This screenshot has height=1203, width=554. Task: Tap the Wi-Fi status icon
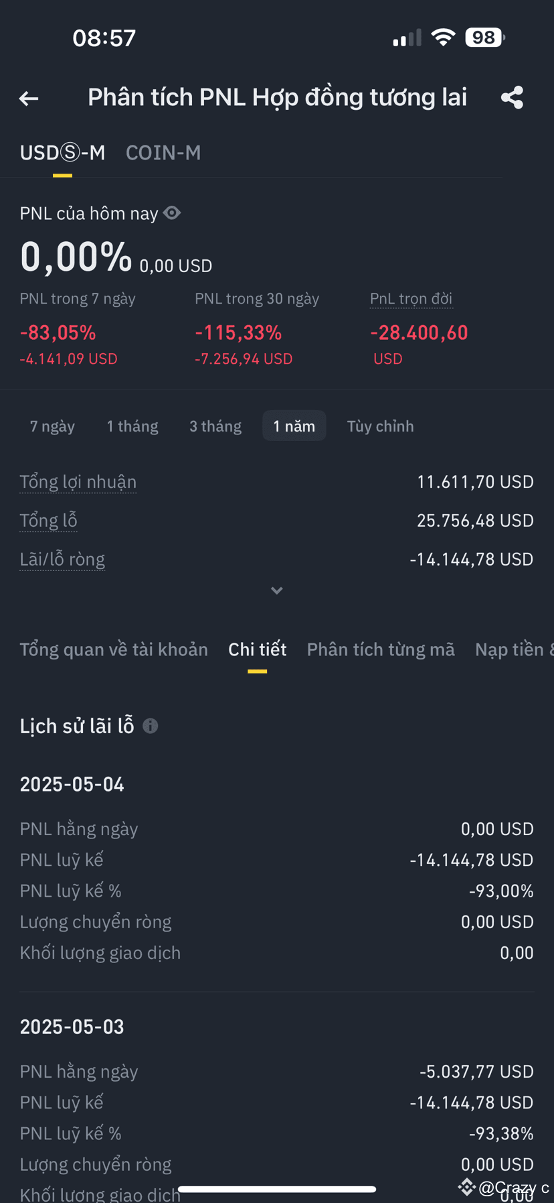coord(443,38)
